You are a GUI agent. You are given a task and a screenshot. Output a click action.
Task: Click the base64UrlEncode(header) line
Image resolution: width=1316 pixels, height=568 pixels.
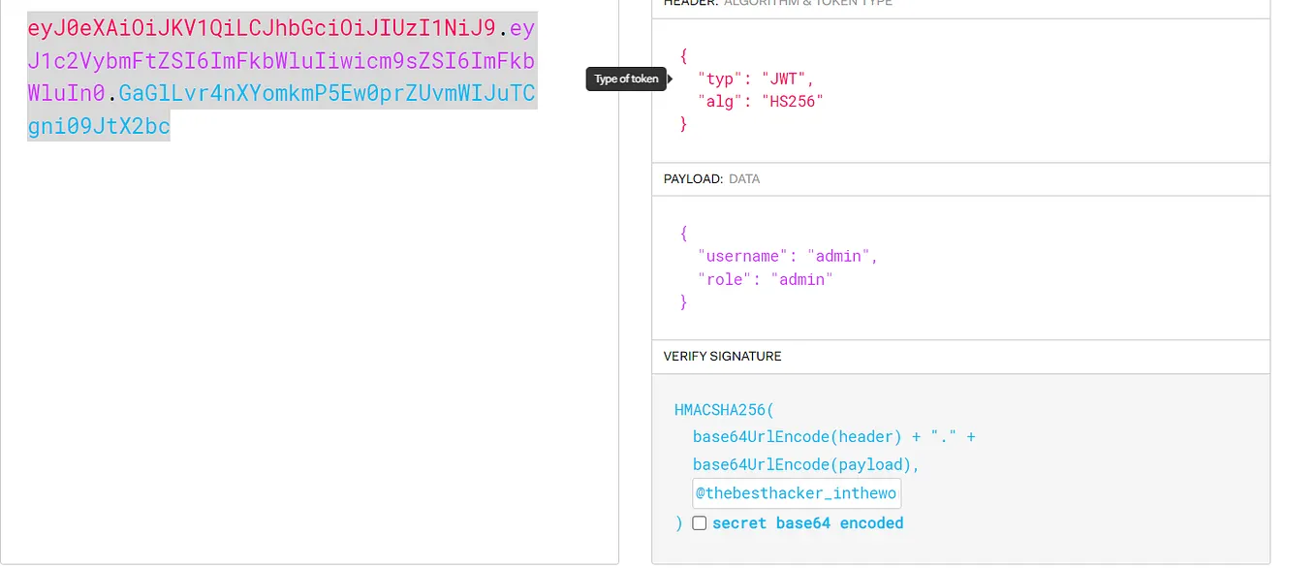pos(795,437)
